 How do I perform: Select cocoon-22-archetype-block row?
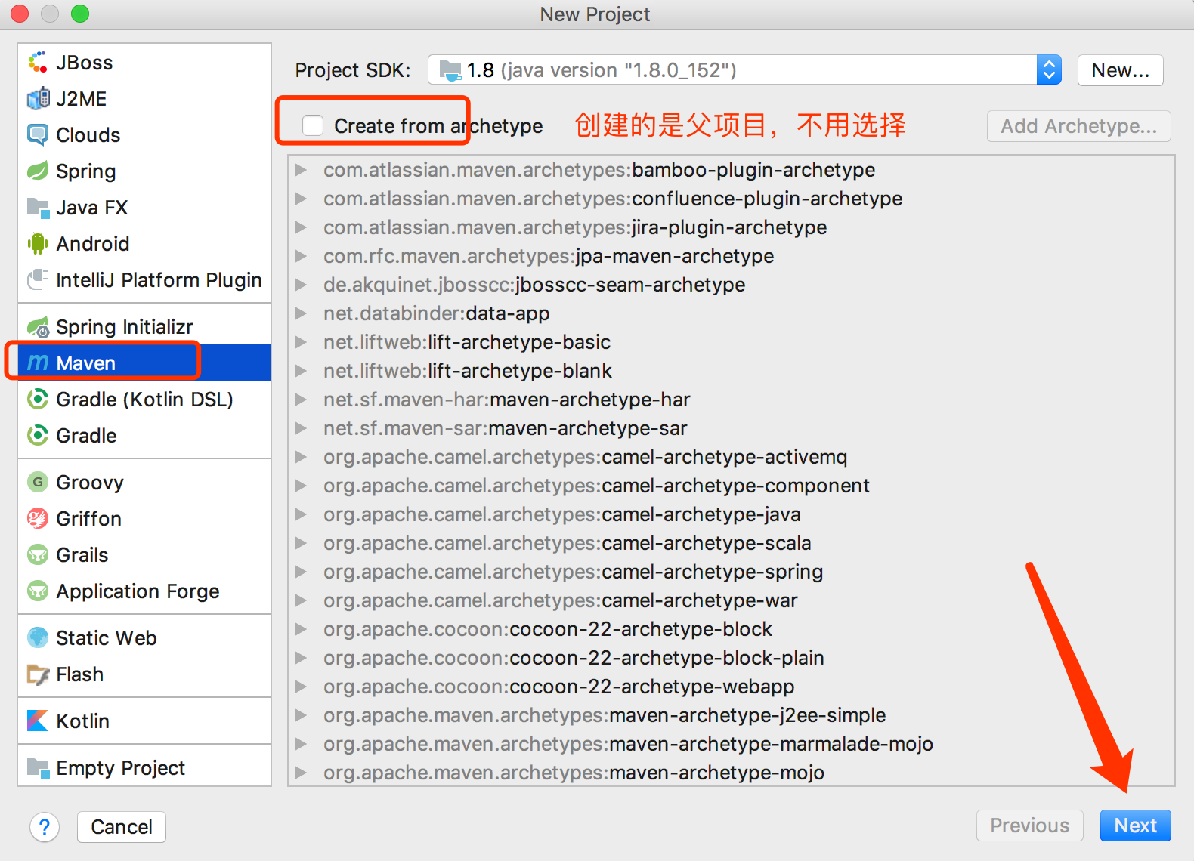point(732,629)
